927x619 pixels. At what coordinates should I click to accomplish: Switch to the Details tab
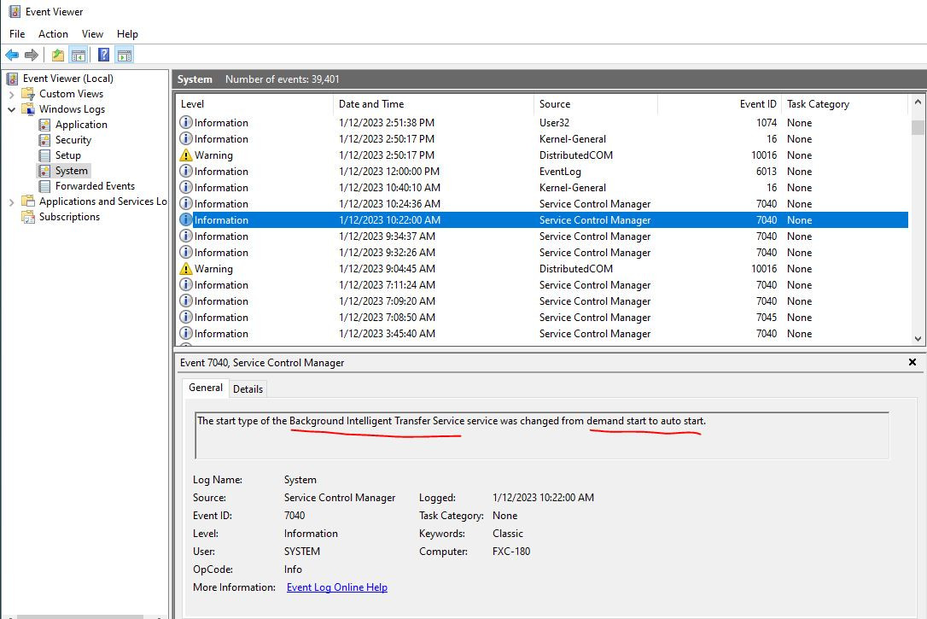[248, 388]
